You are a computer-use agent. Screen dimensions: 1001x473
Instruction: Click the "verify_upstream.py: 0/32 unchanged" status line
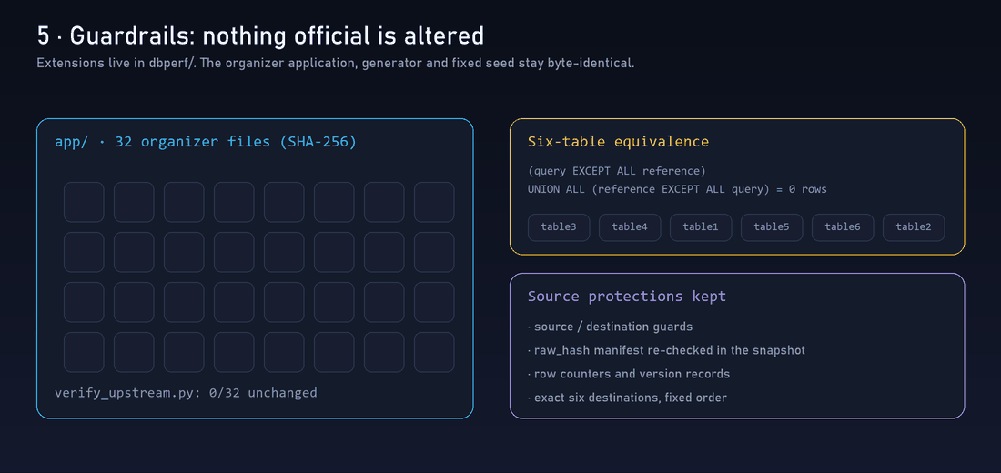186,393
